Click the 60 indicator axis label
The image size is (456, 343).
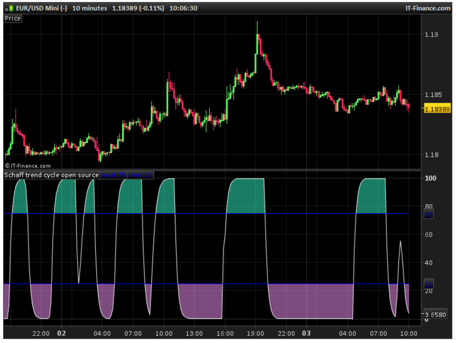point(428,235)
